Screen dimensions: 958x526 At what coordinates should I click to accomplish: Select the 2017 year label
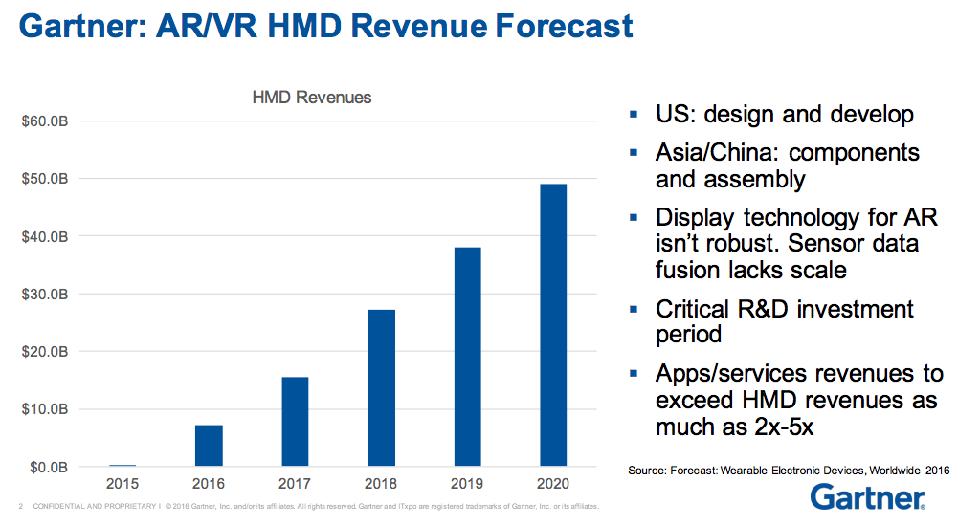pos(295,484)
